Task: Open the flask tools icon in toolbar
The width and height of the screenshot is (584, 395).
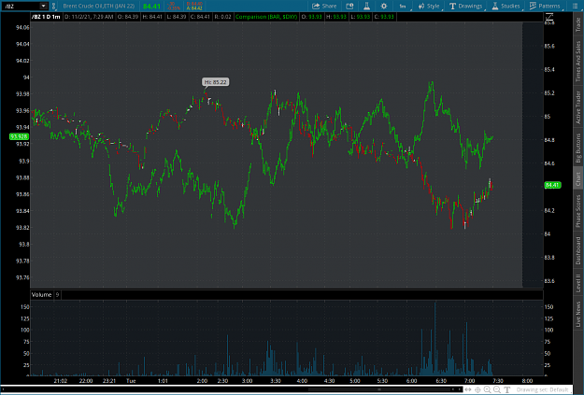Action: click(366, 6)
